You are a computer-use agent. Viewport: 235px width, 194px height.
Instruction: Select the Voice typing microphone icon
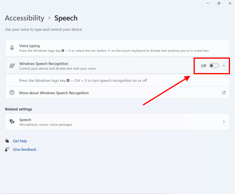click(12, 48)
